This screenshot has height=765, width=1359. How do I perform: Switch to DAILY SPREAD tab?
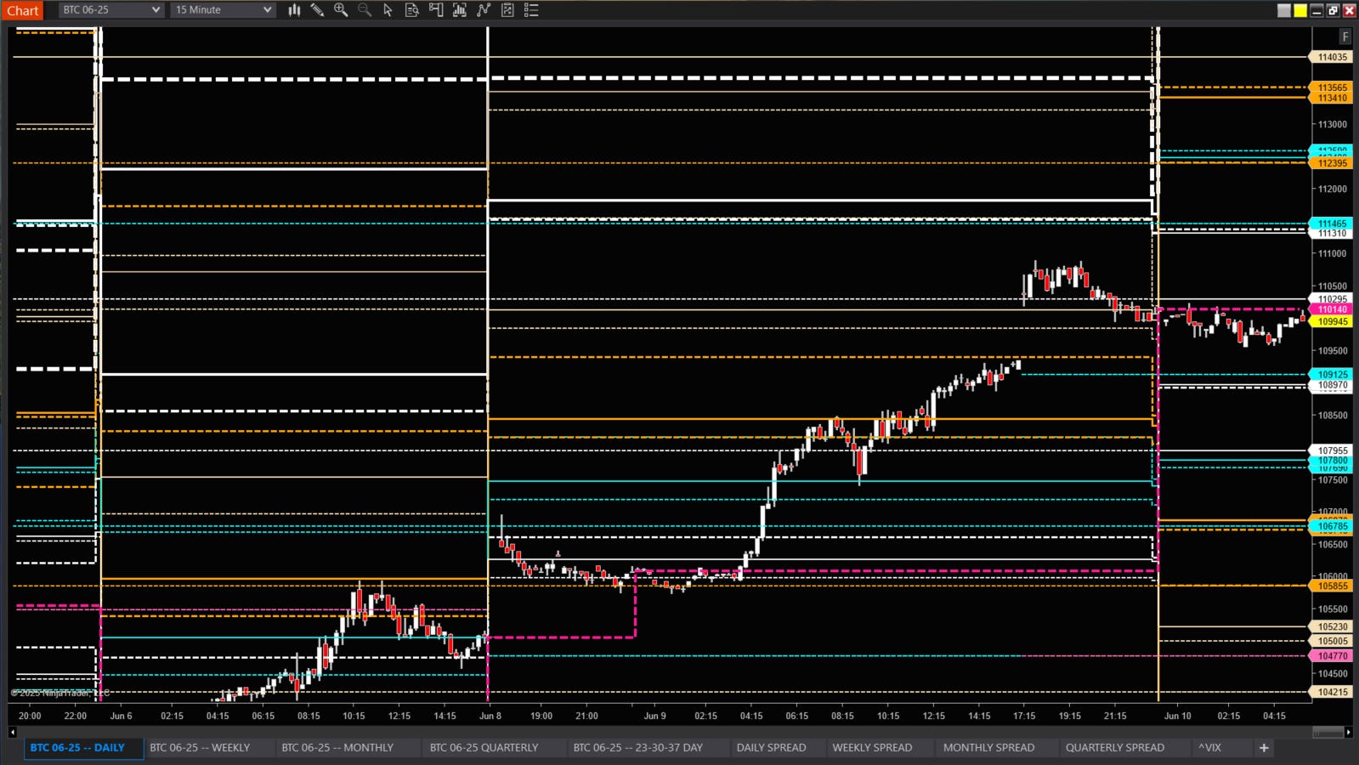(771, 748)
